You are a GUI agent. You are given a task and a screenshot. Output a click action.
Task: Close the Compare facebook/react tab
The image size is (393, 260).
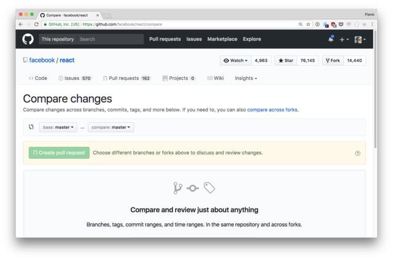pos(98,15)
